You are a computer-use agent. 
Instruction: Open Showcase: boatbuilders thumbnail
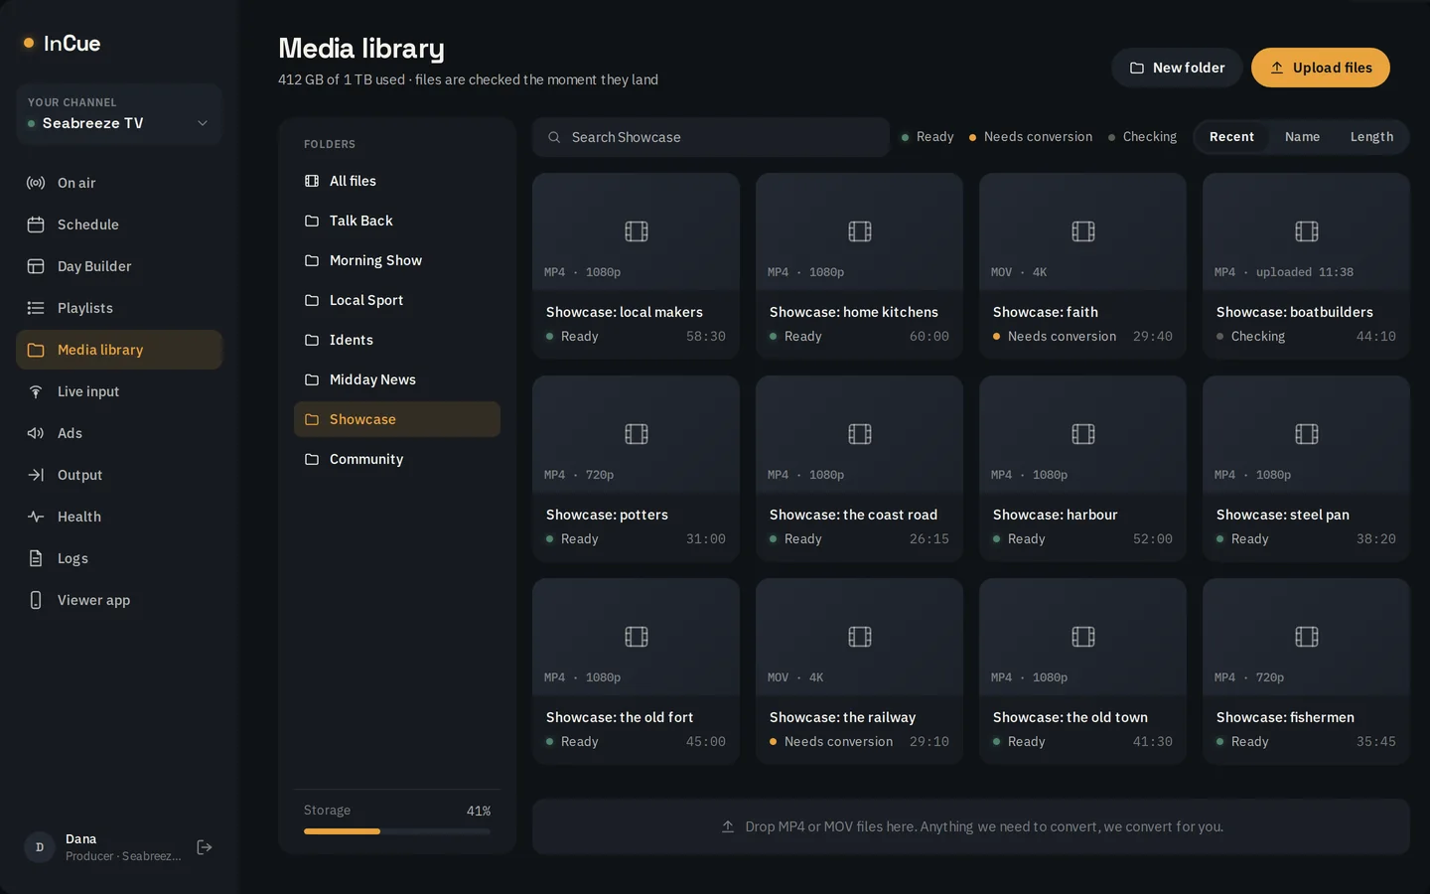point(1306,231)
